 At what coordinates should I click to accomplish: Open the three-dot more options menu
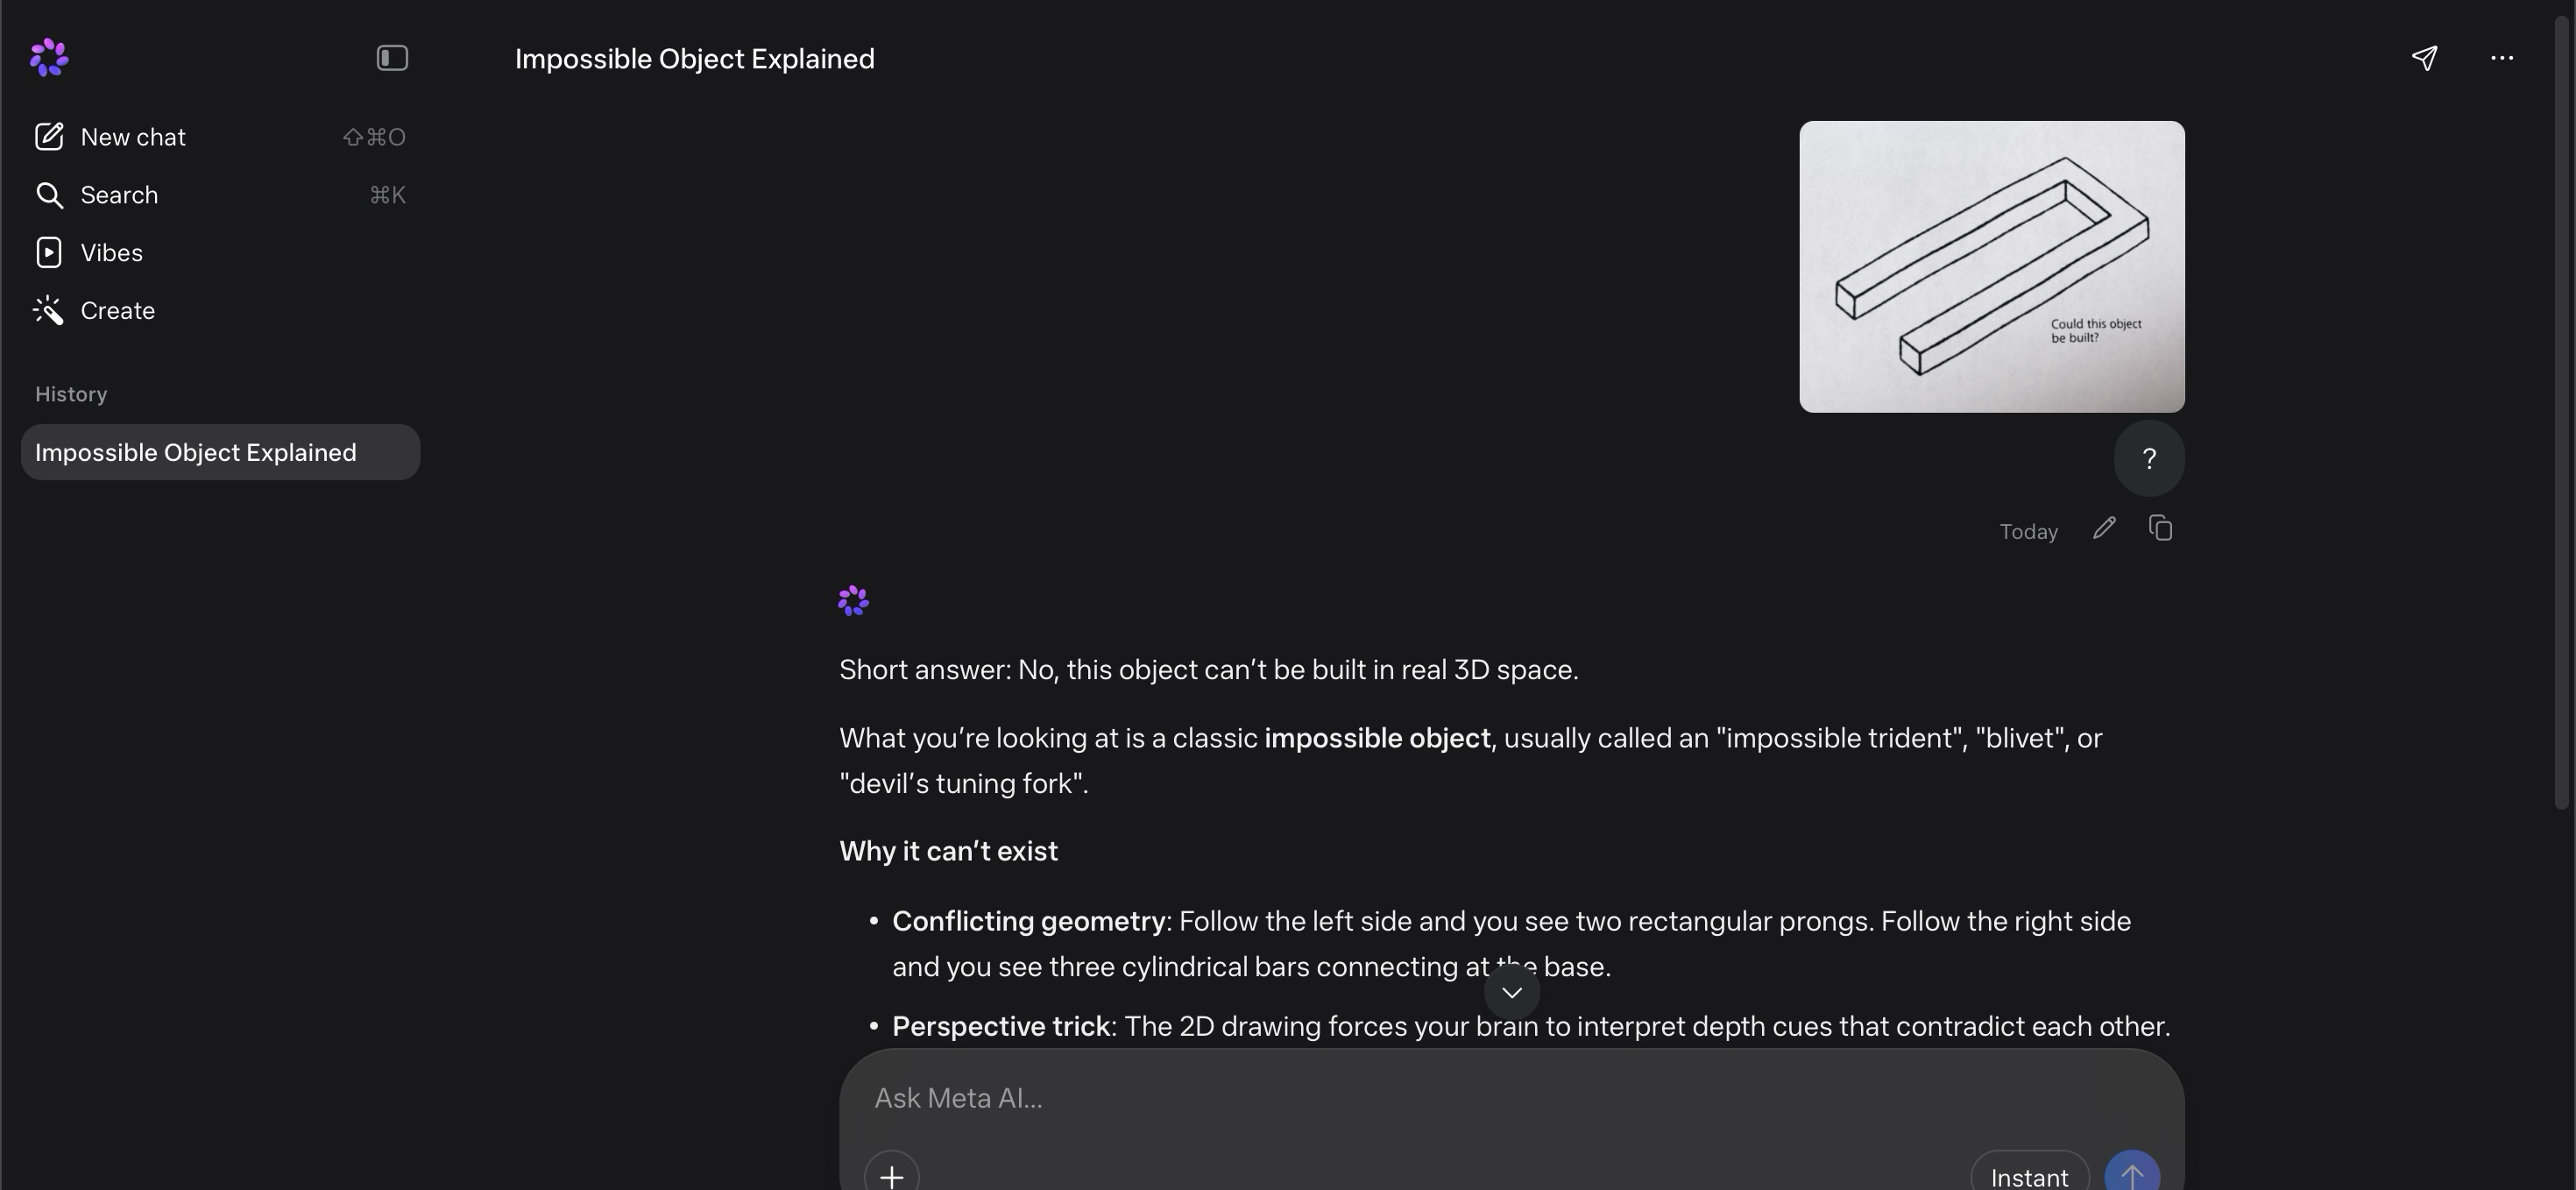click(2502, 58)
